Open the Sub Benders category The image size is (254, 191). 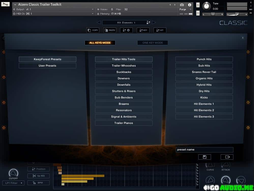coord(124,97)
